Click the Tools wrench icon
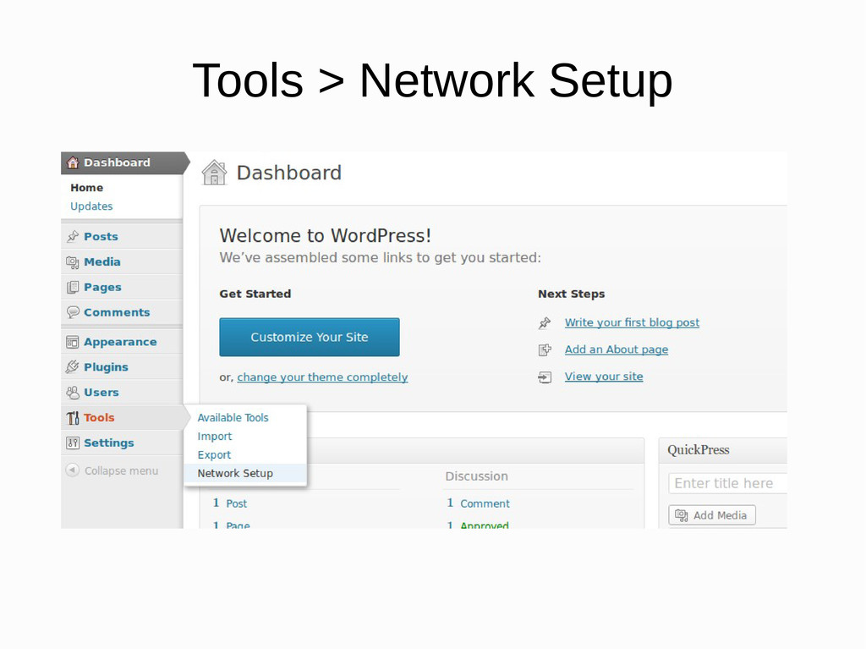This screenshot has width=866, height=649. click(x=73, y=418)
